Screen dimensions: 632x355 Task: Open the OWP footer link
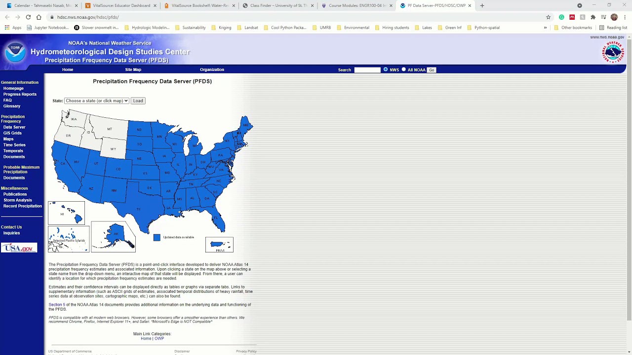[159, 339]
